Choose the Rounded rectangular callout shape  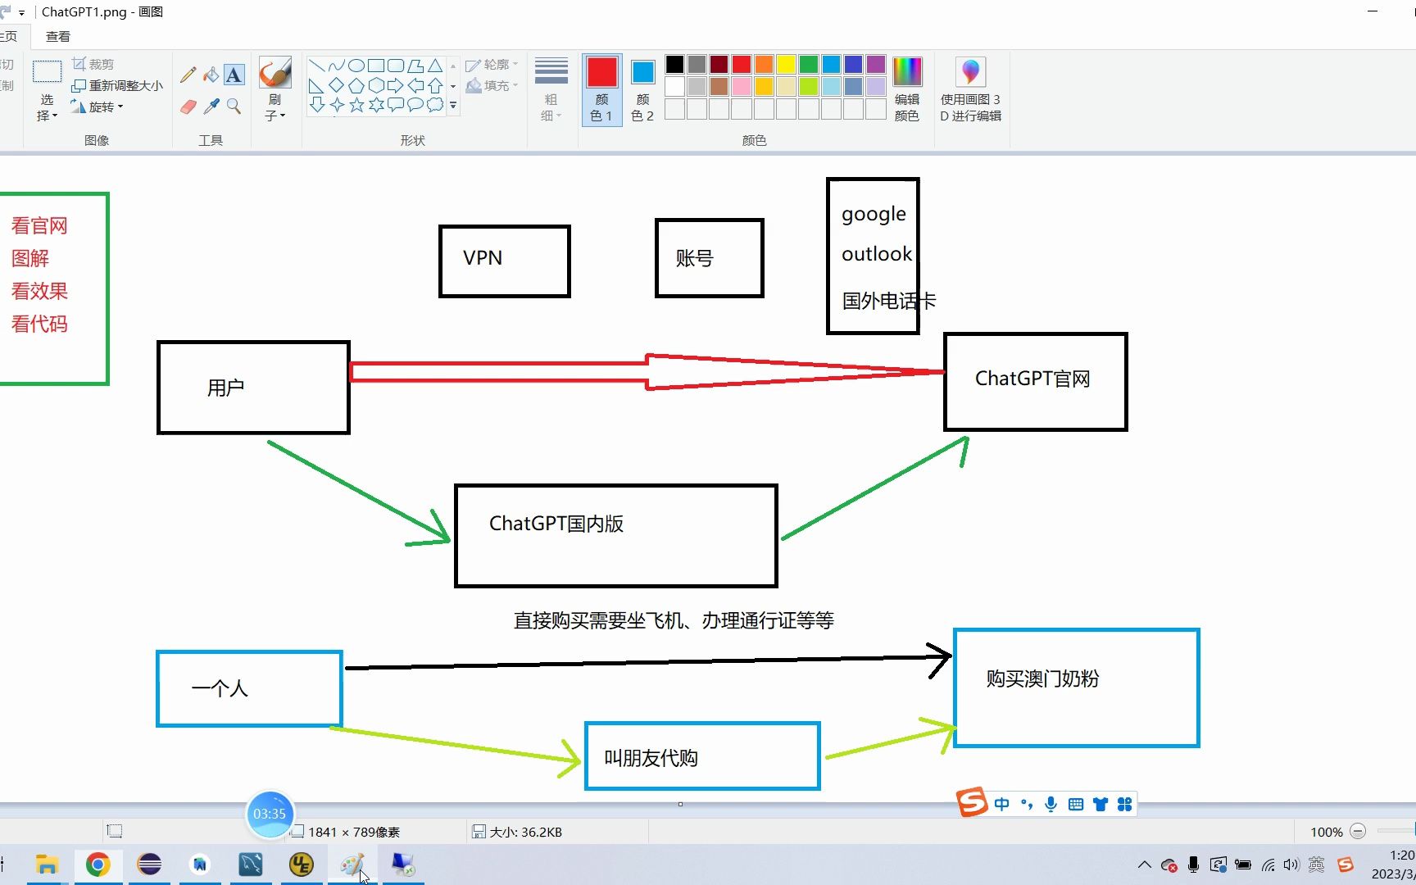[395, 104]
